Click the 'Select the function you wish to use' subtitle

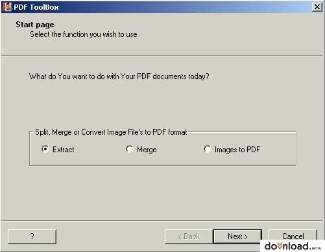(x=84, y=34)
